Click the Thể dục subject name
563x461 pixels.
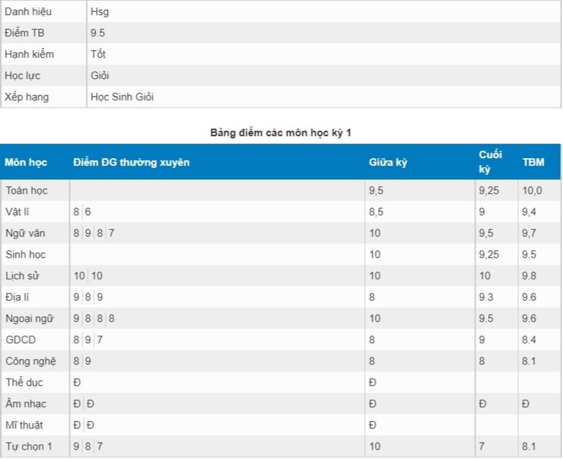24,382
